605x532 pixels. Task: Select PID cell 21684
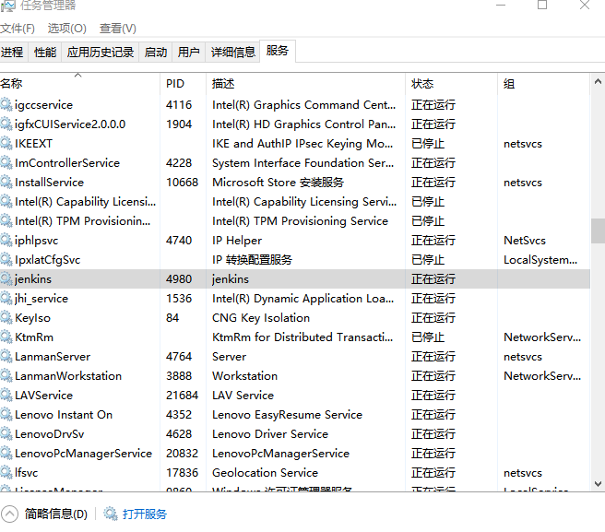point(182,395)
